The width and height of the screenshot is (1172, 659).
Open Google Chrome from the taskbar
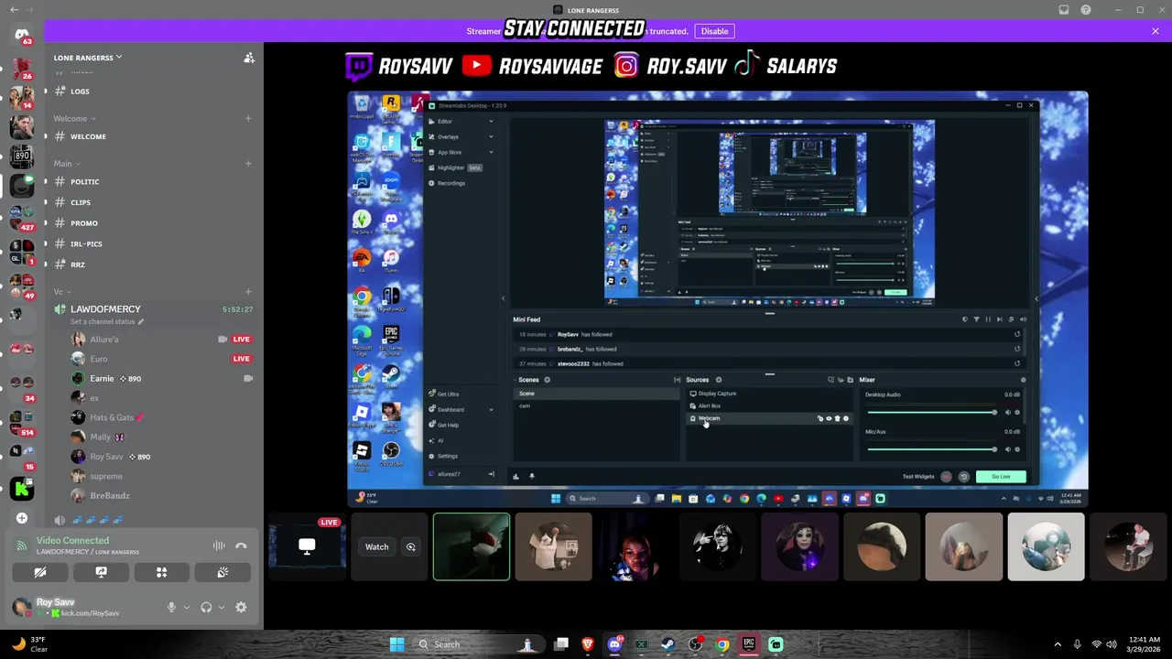point(722,644)
